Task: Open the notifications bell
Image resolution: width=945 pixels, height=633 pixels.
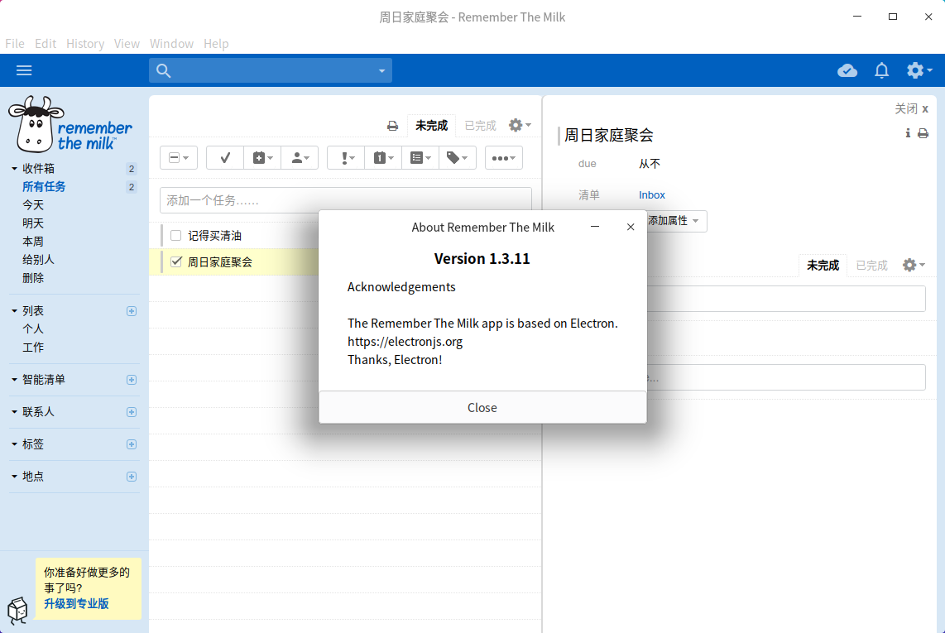Action: coord(882,71)
